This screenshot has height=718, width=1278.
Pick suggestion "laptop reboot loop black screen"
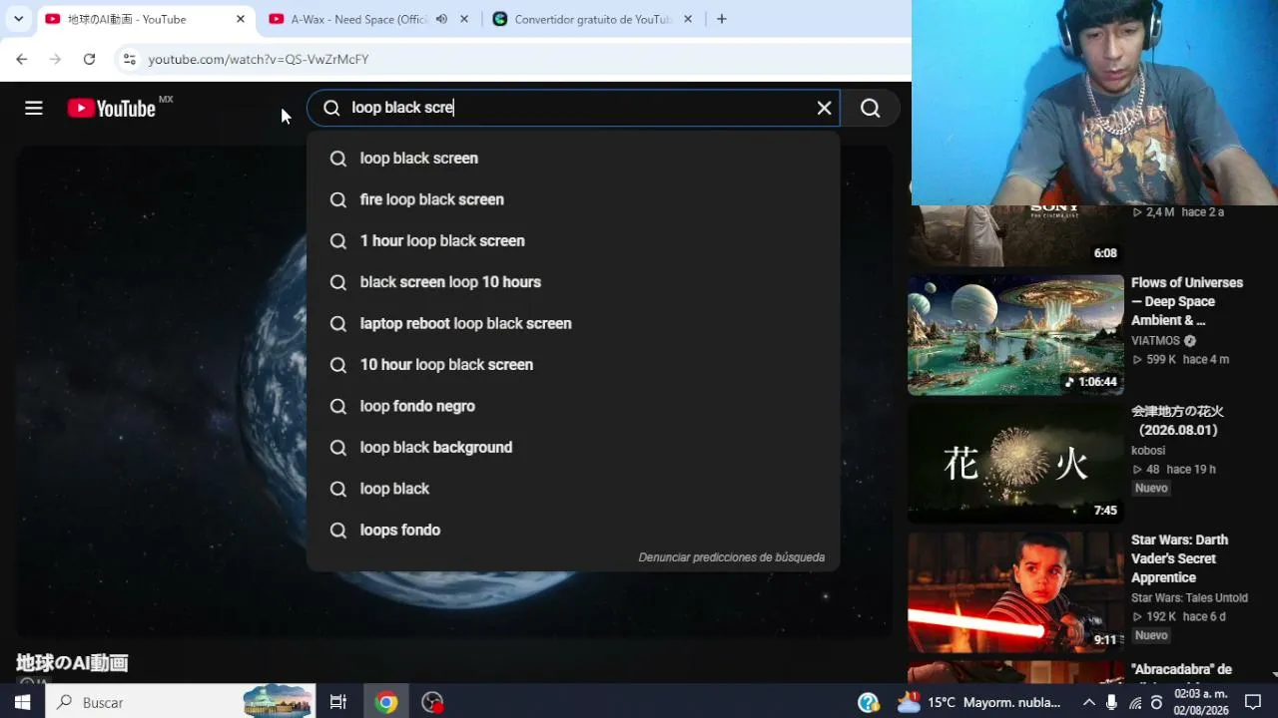click(573, 324)
